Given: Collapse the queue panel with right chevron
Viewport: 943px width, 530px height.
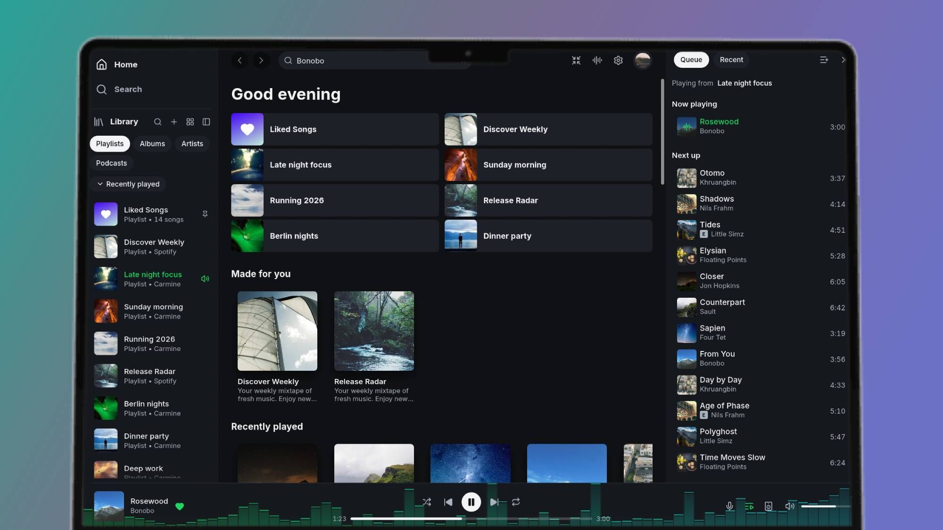Looking at the screenshot, I should (x=843, y=60).
